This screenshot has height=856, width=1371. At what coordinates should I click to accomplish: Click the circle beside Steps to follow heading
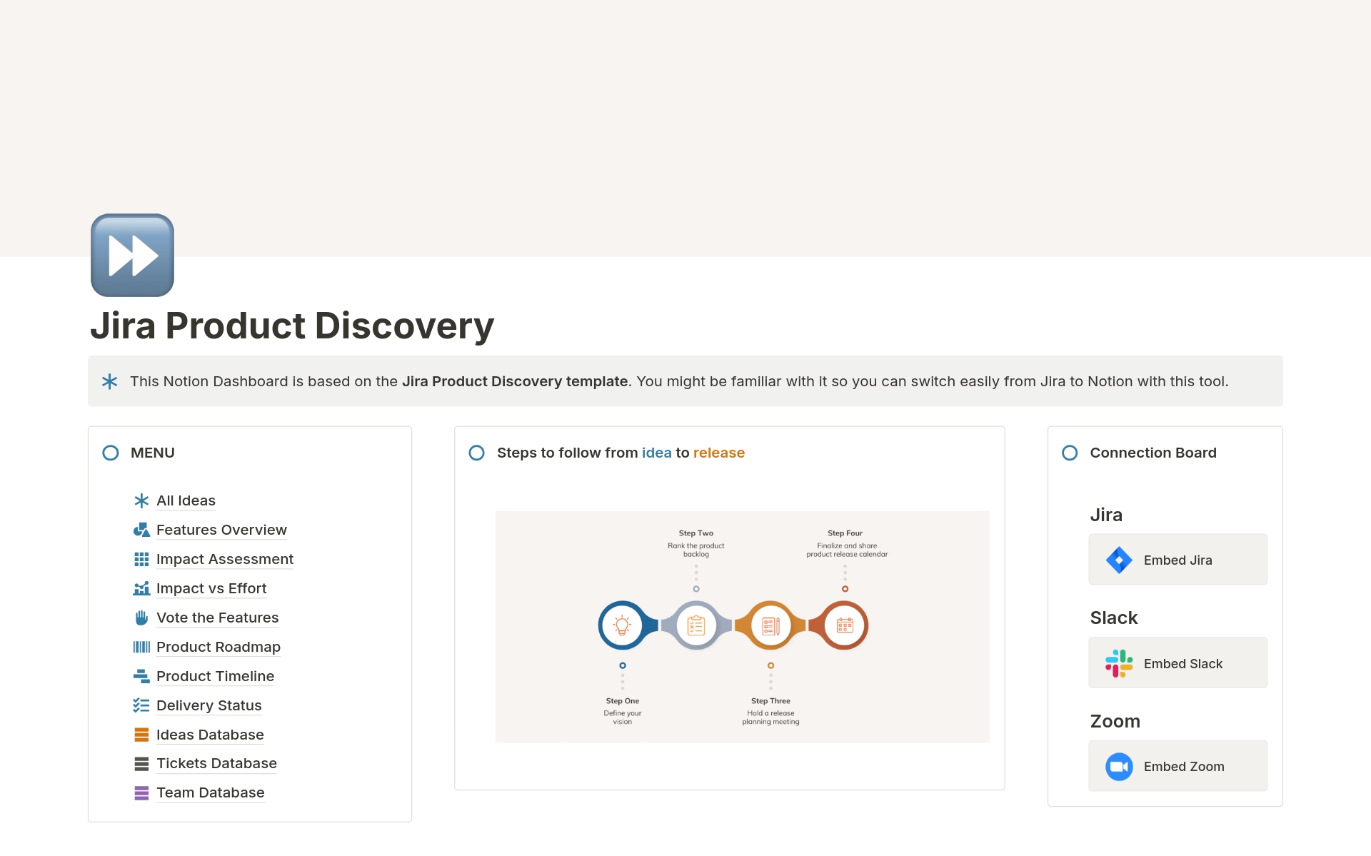pos(476,453)
